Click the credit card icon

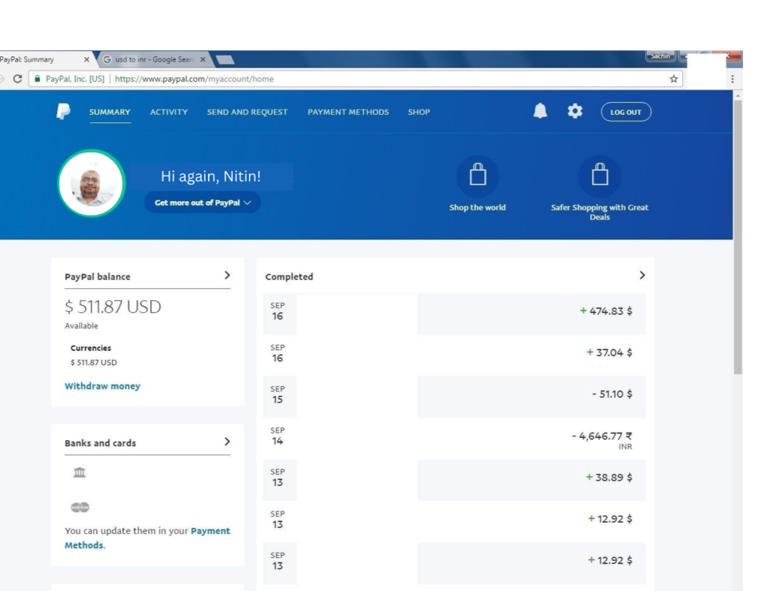pyautogui.click(x=80, y=507)
